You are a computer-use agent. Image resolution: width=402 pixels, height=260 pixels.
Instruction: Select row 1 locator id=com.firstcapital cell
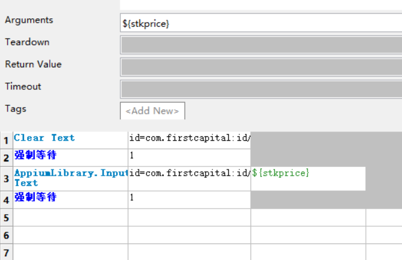point(189,140)
